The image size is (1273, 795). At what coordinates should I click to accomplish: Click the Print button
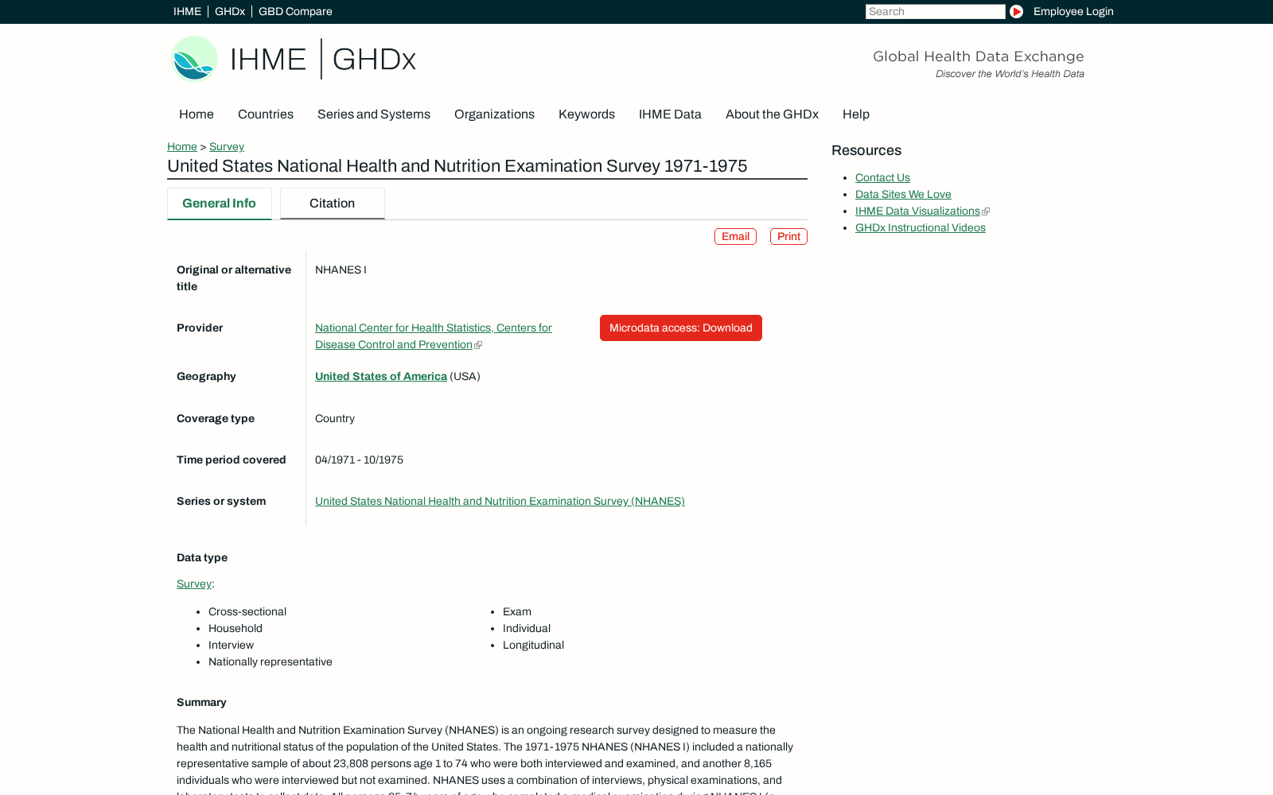point(788,236)
